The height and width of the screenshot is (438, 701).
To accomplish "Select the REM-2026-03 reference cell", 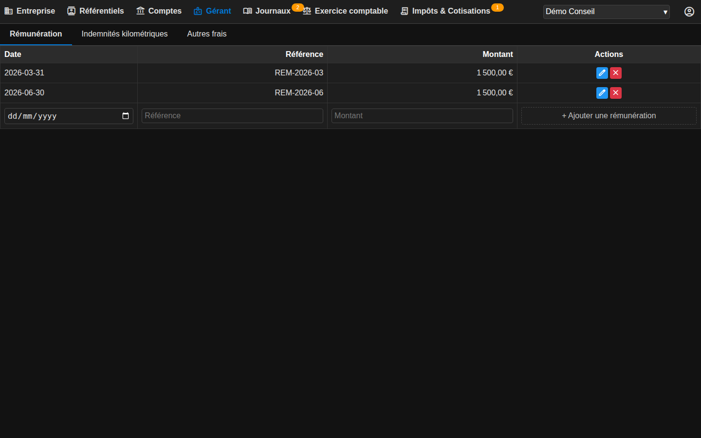I will [232, 73].
